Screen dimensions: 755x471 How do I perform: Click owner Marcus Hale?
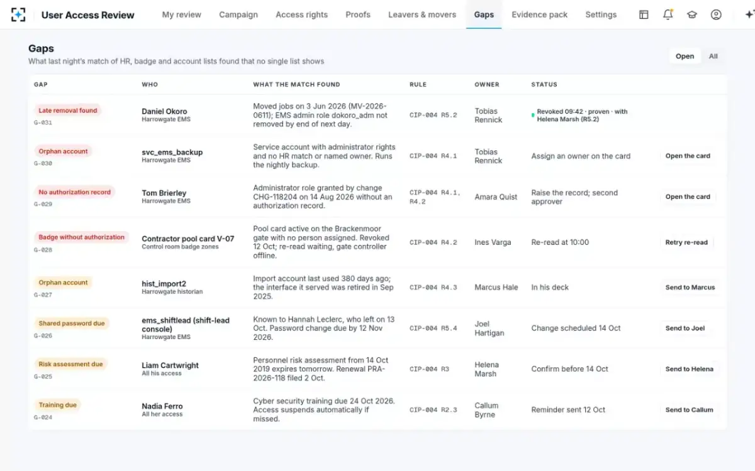click(x=496, y=287)
